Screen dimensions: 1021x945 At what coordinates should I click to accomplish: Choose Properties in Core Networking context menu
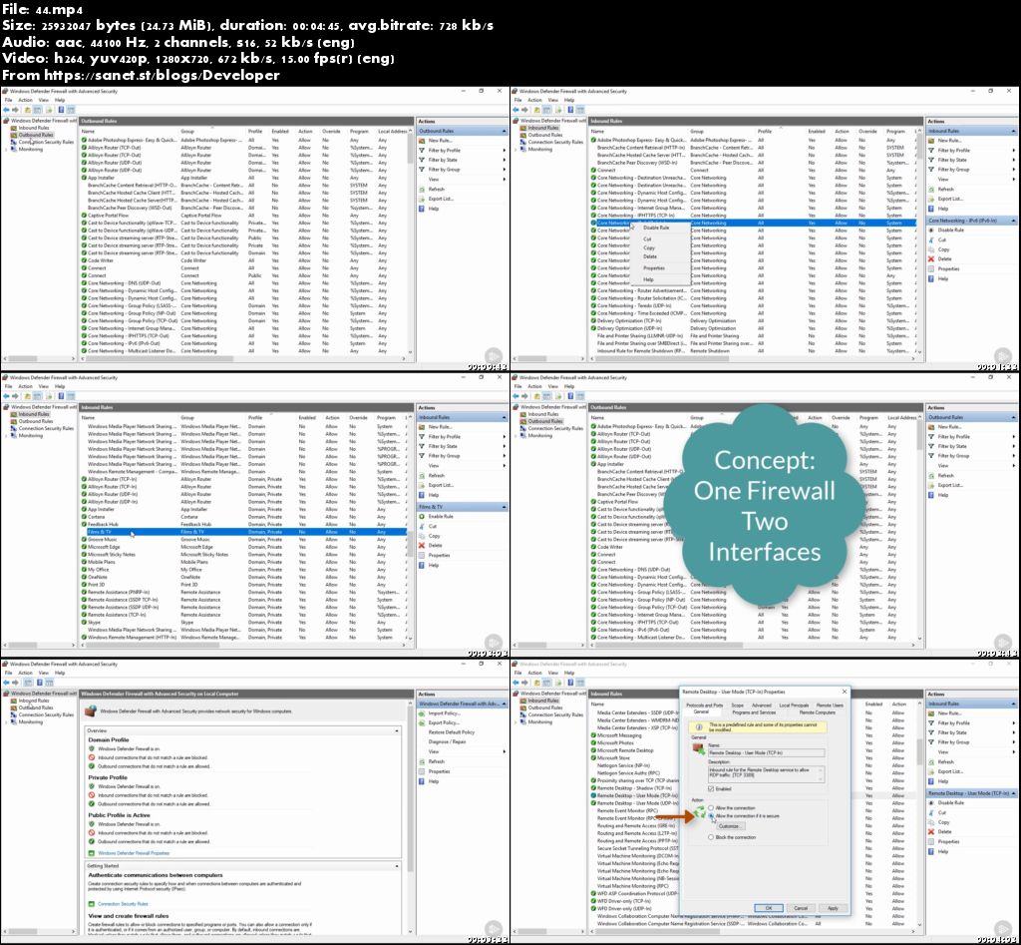(654, 267)
